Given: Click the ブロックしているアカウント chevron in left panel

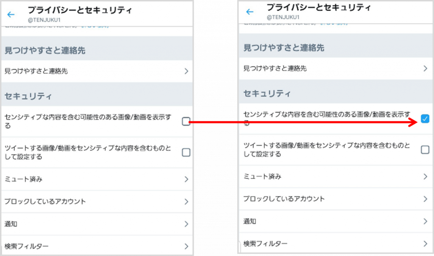Looking at the screenshot, I should click(x=186, y=202).
